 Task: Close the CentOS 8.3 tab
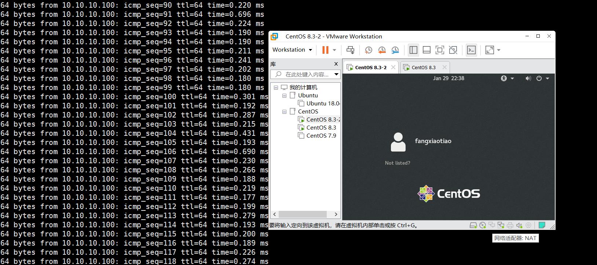[444, 67]
